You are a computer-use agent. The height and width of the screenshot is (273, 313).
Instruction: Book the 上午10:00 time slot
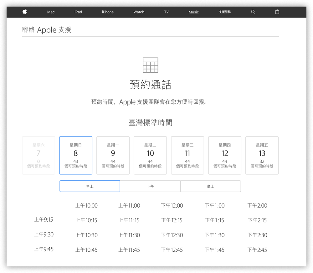tap(86, 205)
